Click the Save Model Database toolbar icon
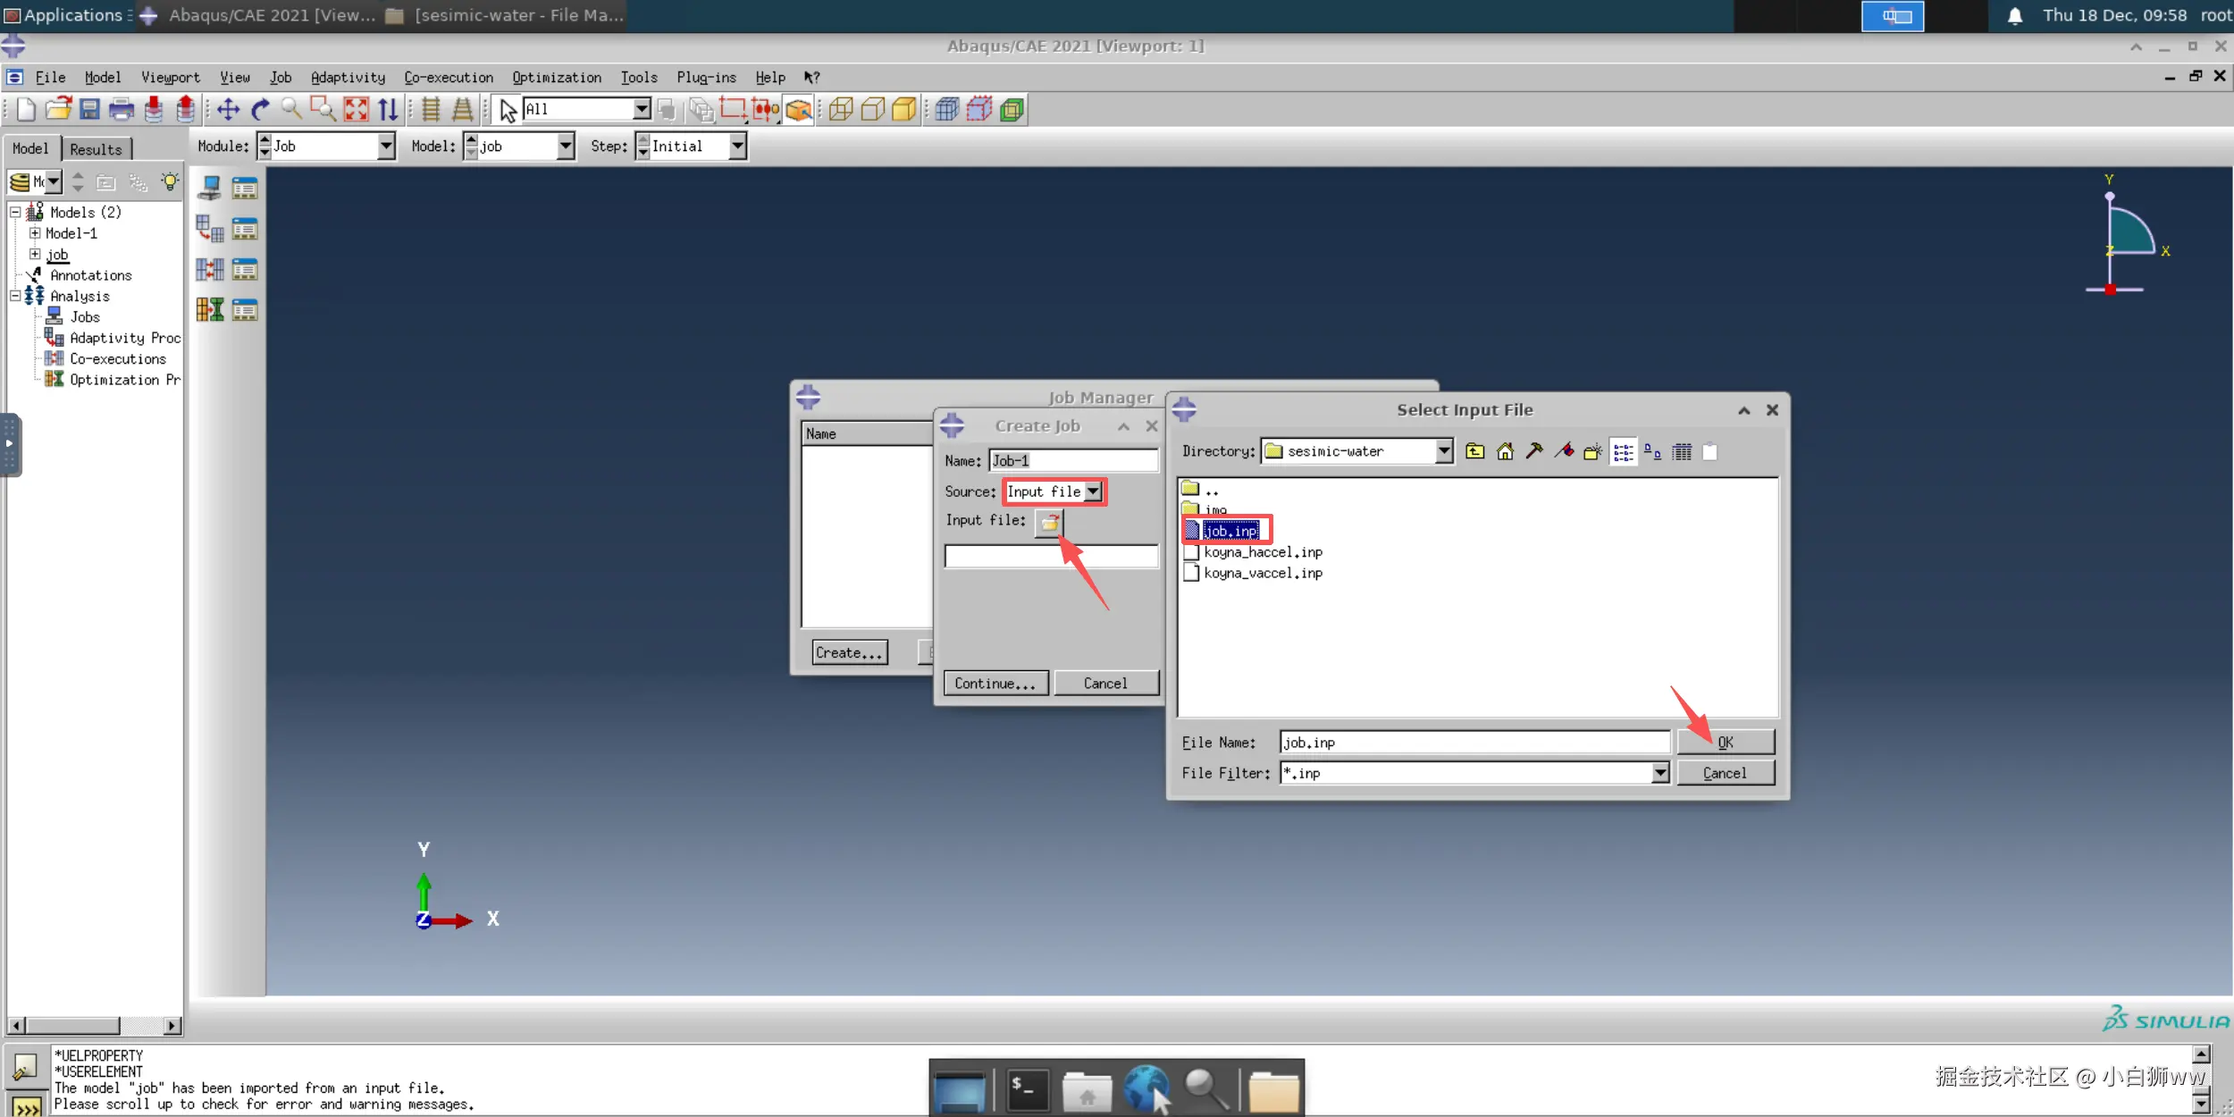 [x=89, y=110]
